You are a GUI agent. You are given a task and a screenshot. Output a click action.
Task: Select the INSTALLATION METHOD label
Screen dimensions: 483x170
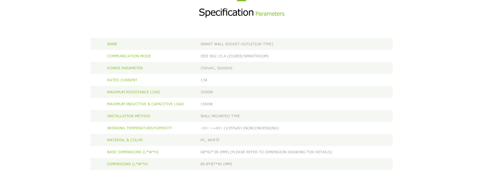(x=129, y=116)
